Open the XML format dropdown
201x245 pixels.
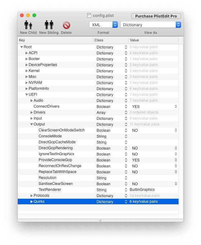coord(103,25)
